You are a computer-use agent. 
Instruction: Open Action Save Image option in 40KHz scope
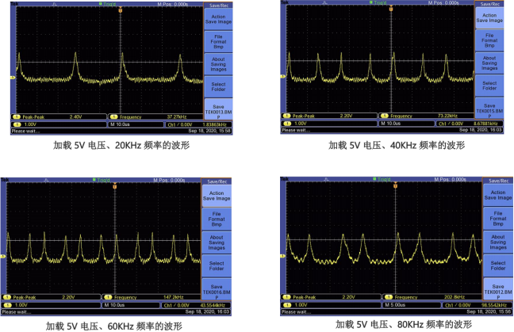pyautogui.click(x=489, y=17)
